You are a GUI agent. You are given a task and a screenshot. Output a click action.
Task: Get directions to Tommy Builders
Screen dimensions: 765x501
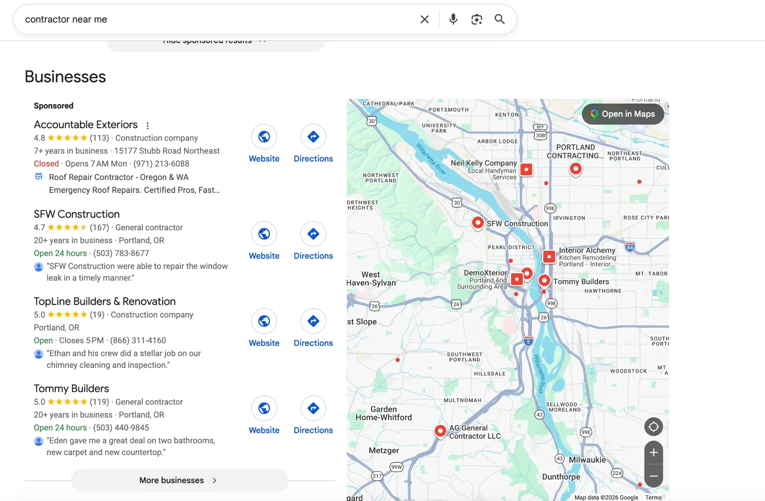point(313,408)
